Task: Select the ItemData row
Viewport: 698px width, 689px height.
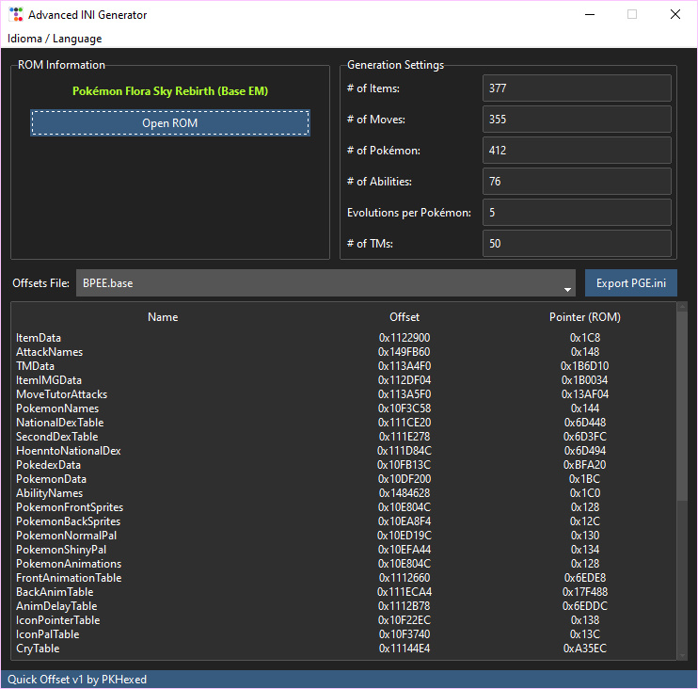Action: pos(39,338)
